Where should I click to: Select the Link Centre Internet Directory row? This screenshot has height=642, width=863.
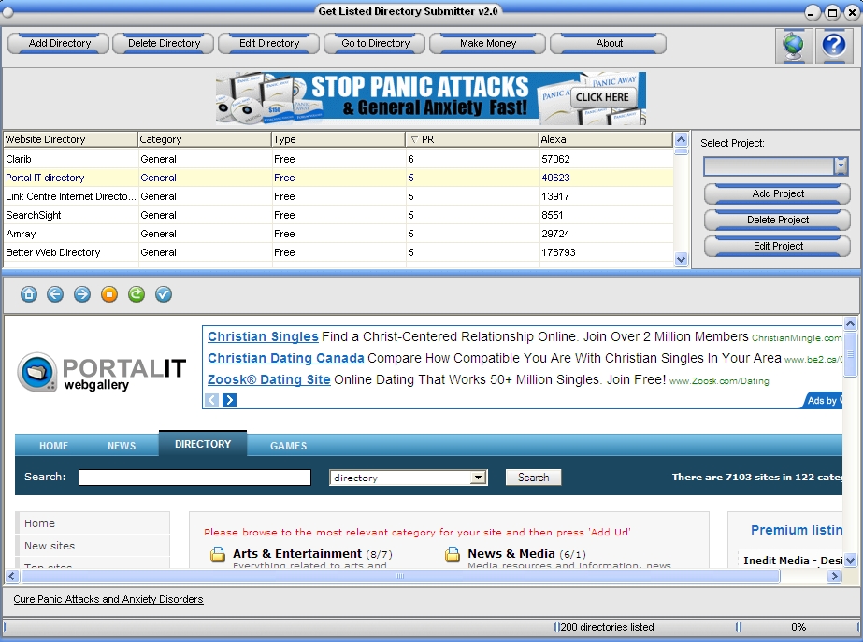338,196
